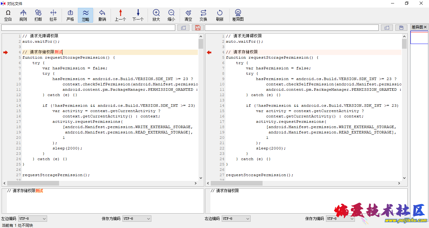This screenshot has width=429, height=228.
Task: Click the 打断 break tool icon
Action: [x=38, y=15]
